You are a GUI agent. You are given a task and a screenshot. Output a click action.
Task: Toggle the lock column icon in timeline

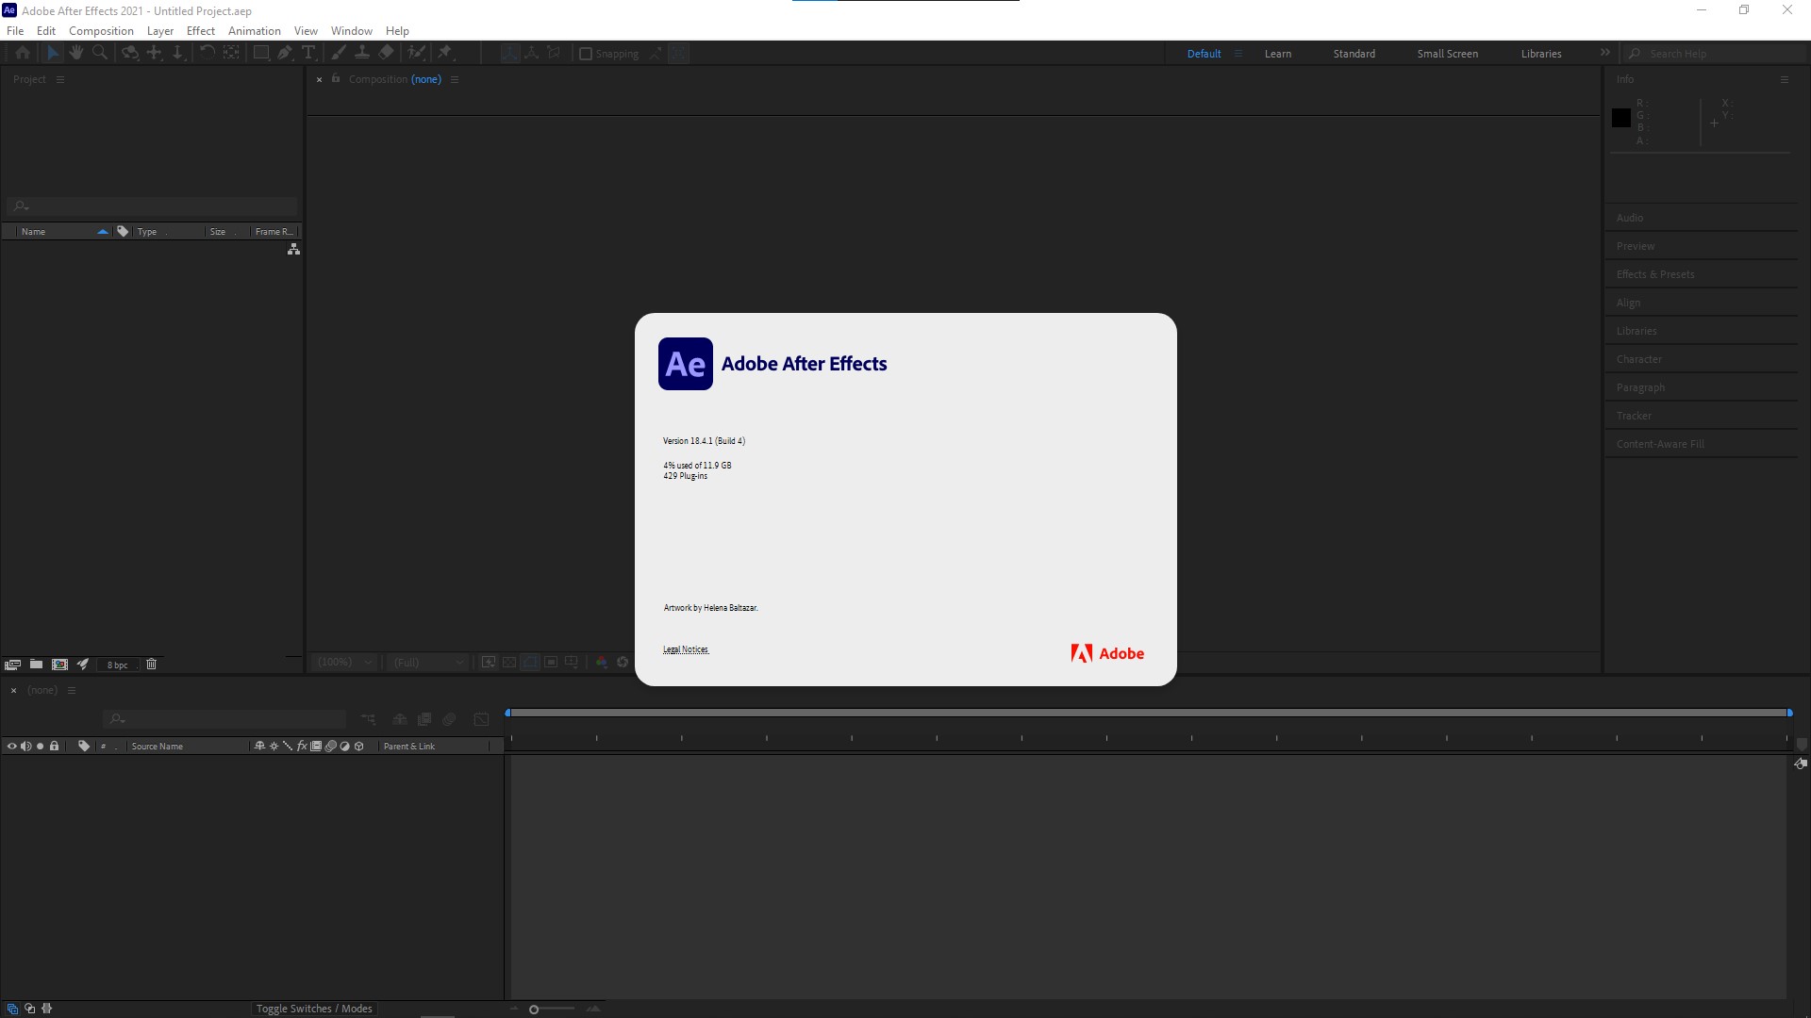click(55, 746)
